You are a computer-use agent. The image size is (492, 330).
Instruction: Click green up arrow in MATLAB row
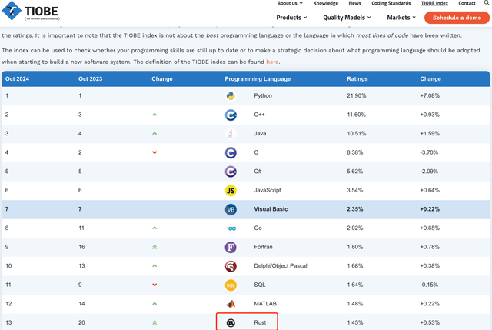pyautogui.click(x=155, y=304)
